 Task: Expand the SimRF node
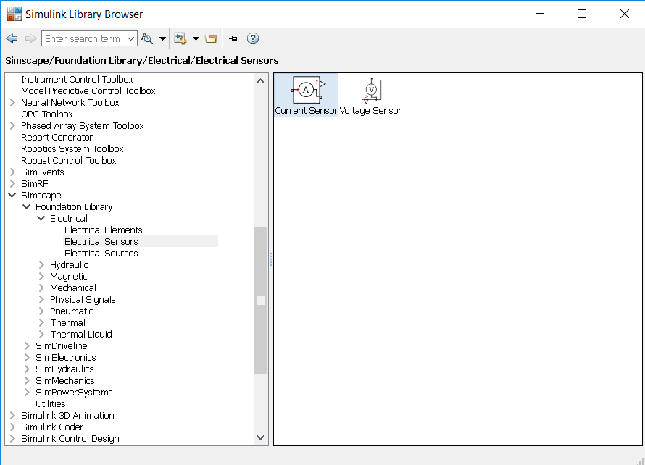click(12, 183)
